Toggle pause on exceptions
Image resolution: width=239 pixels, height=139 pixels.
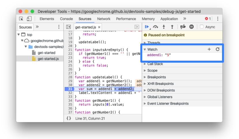pos(191,27)
